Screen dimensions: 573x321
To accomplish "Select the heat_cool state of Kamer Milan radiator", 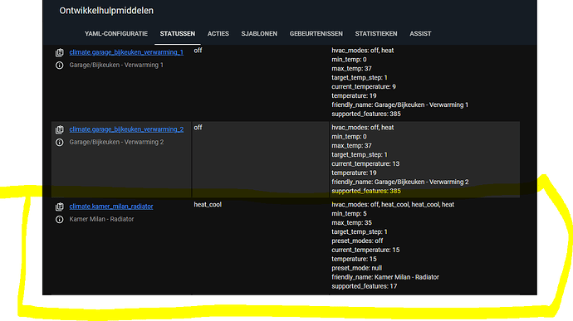I will tap(208, 205).
